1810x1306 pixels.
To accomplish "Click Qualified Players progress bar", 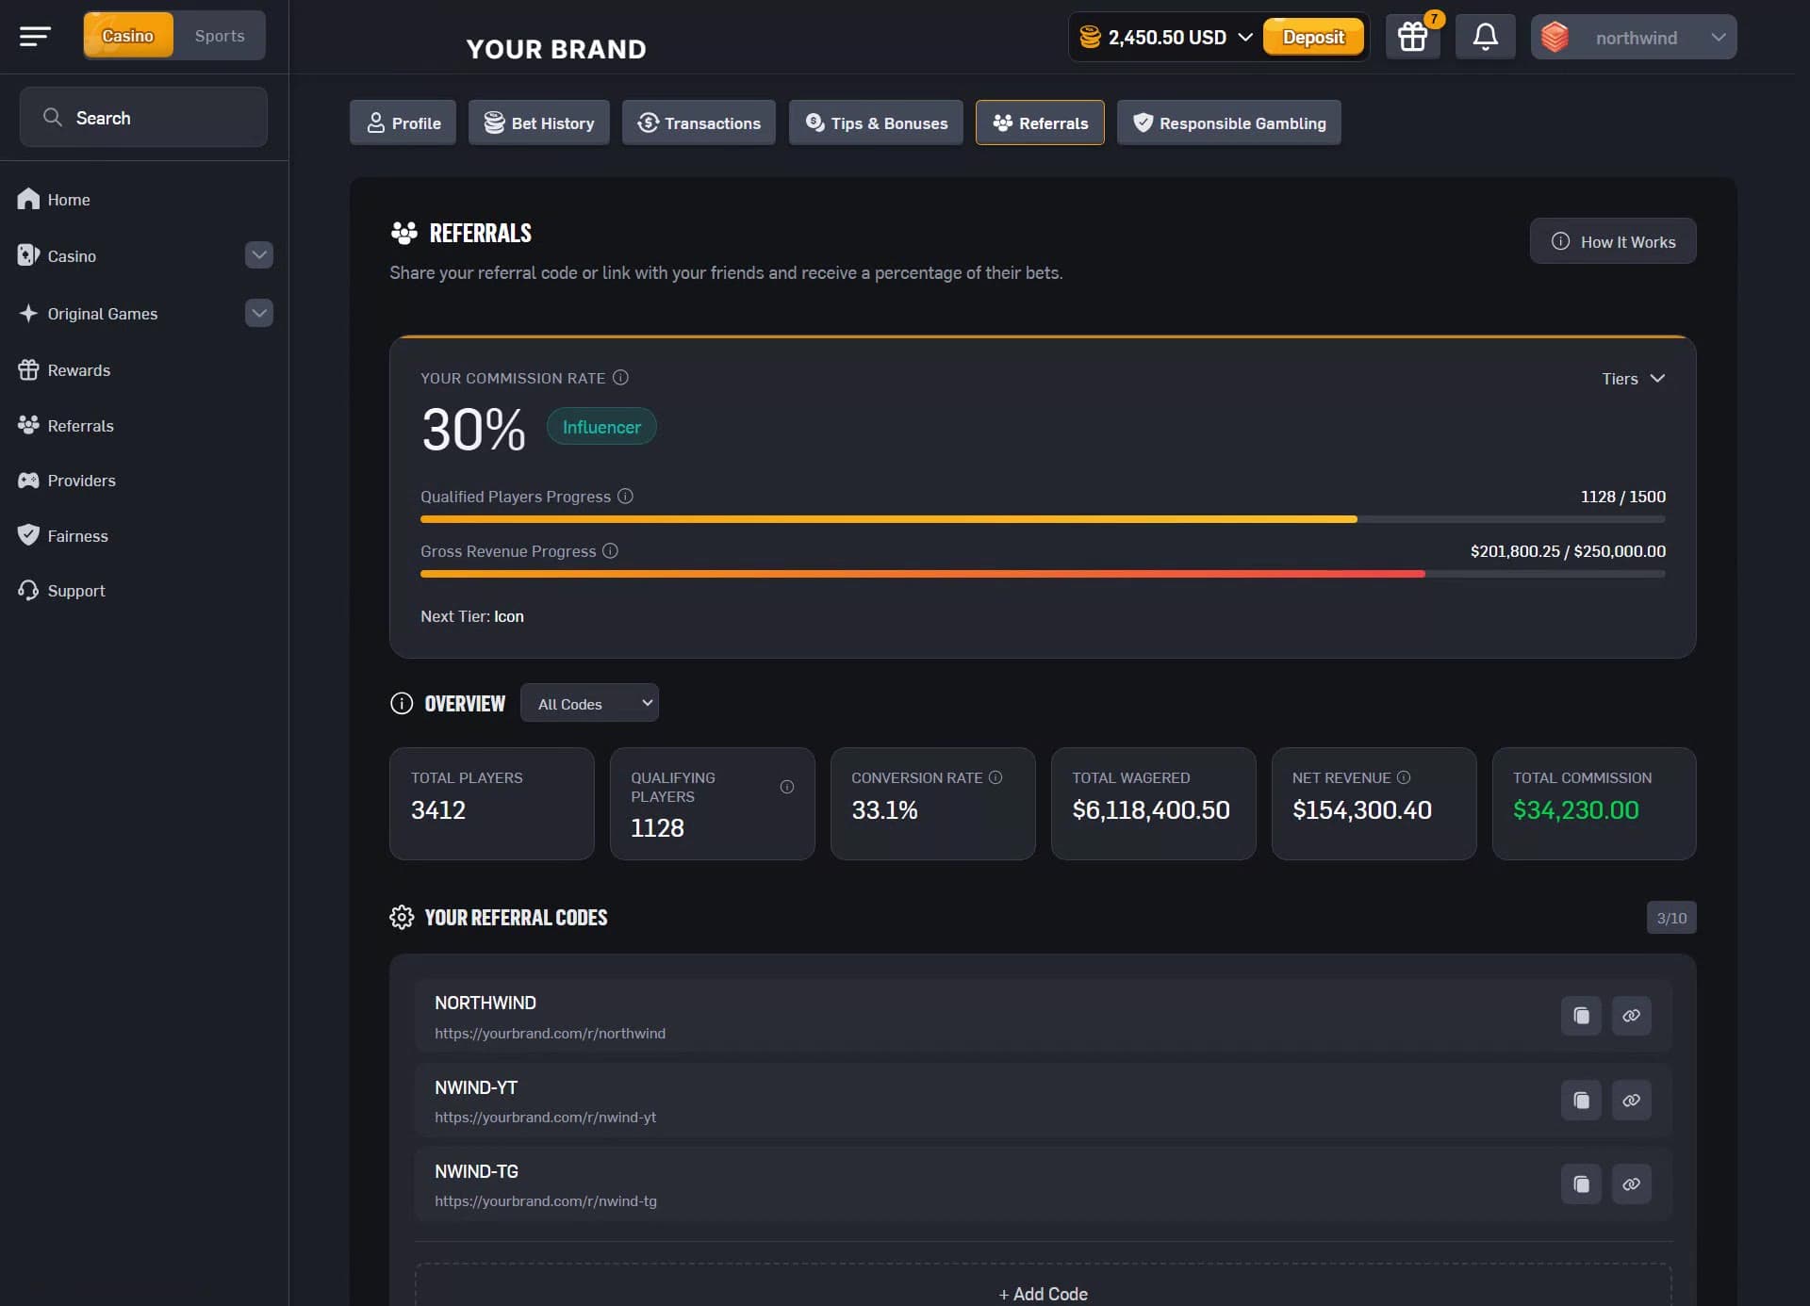I will [x=1043, y=519].
